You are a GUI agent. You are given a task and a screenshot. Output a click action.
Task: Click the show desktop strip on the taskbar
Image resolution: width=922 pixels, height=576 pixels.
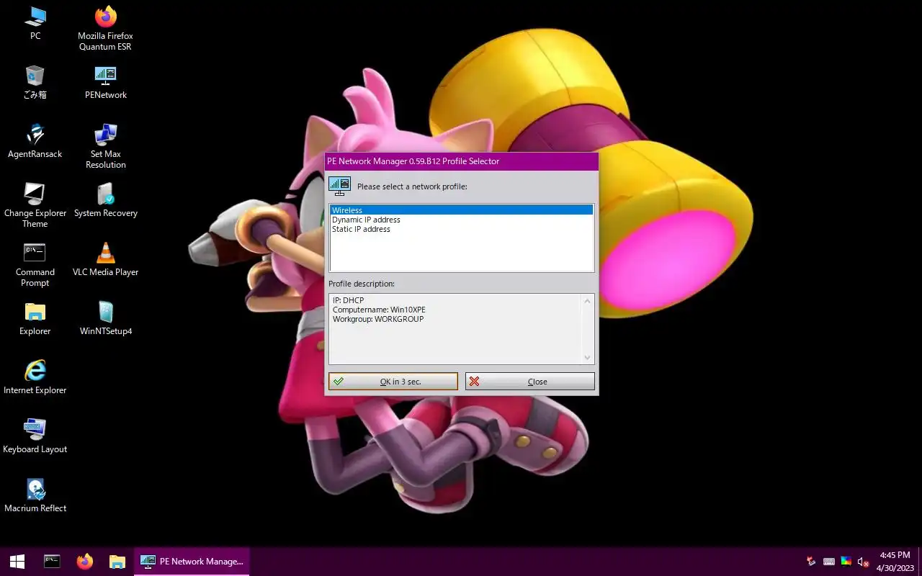pos(920,561)
